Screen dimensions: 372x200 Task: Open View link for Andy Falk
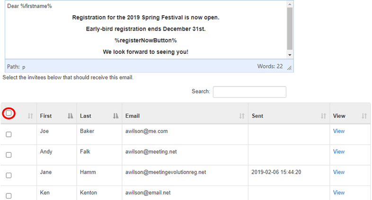pos(338,152)
